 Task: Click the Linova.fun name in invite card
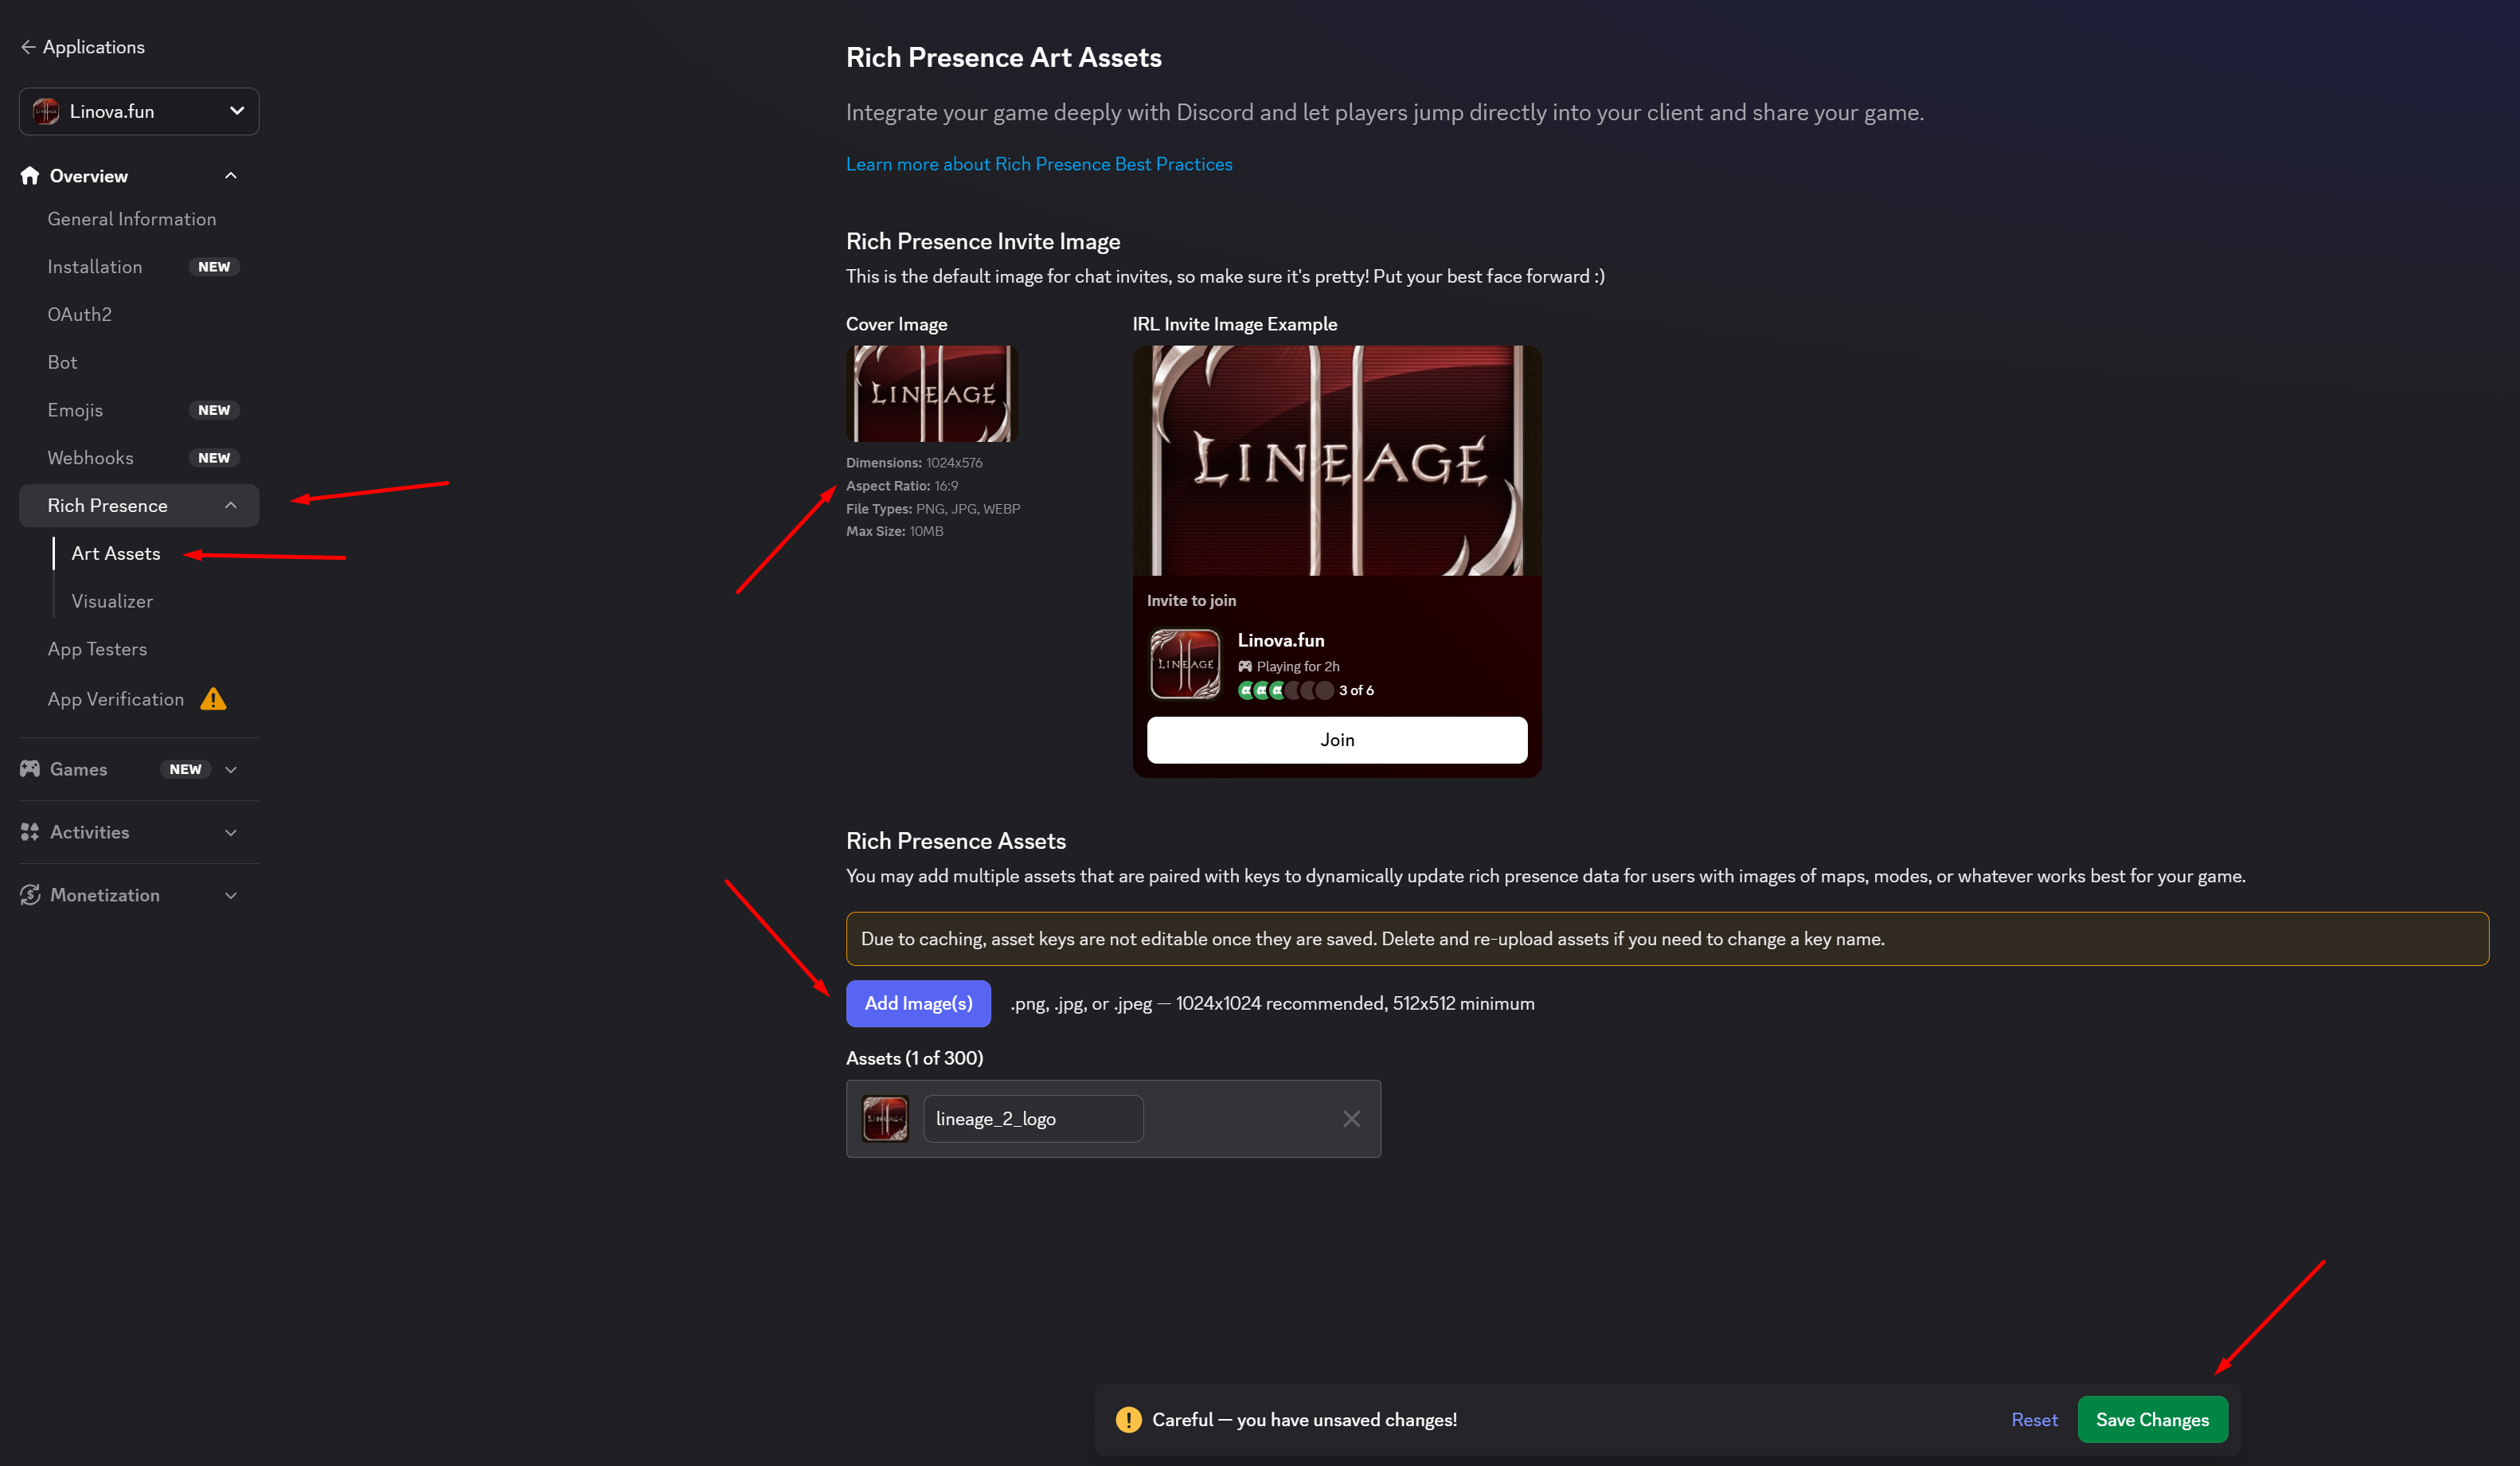coord(1281,640)
